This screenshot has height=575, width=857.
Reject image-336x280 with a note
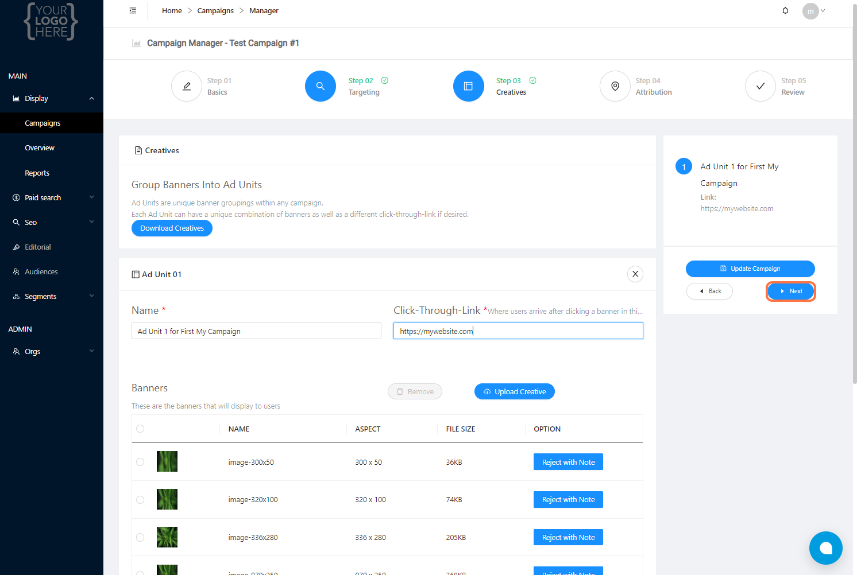tap(568, 538)
